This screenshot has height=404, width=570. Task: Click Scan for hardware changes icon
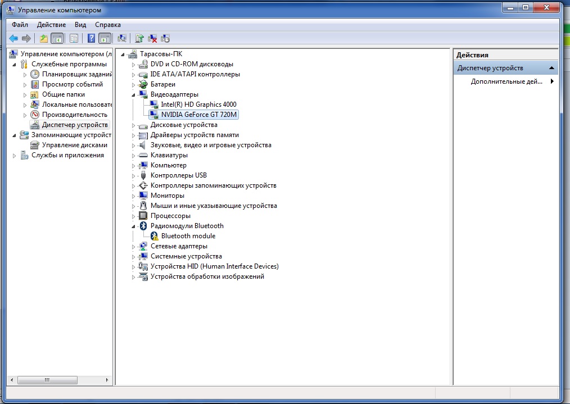tap(121, 39)
